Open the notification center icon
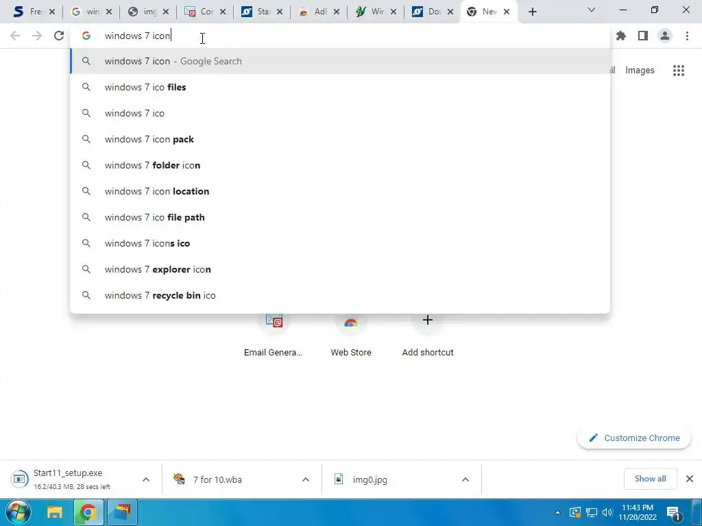 coord(674,514)
